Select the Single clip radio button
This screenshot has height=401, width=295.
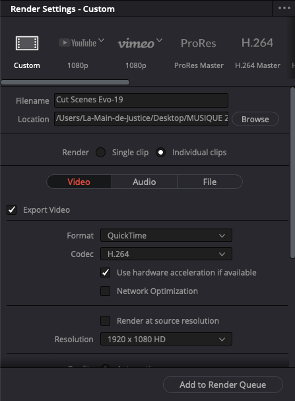100,153
